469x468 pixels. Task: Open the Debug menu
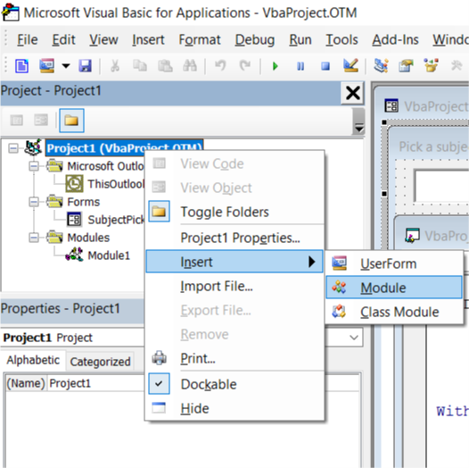(x=255, y=39)
